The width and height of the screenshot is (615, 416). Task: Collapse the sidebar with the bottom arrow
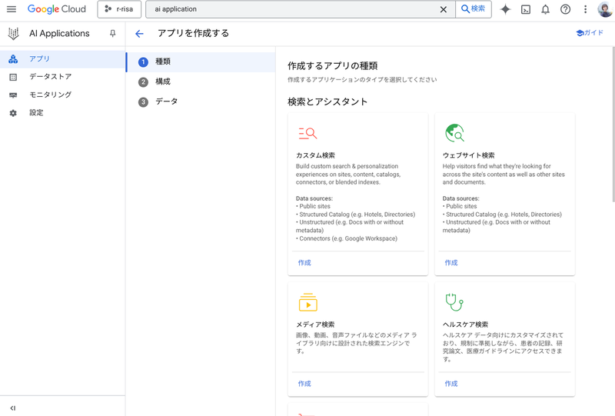(x=12, y=408)
